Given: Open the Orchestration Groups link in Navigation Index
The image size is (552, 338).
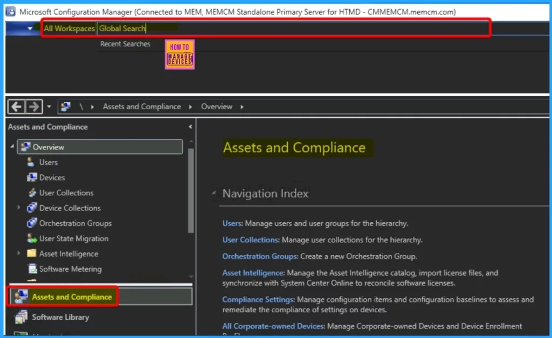Looking at the screenshot, I should 259,256.
